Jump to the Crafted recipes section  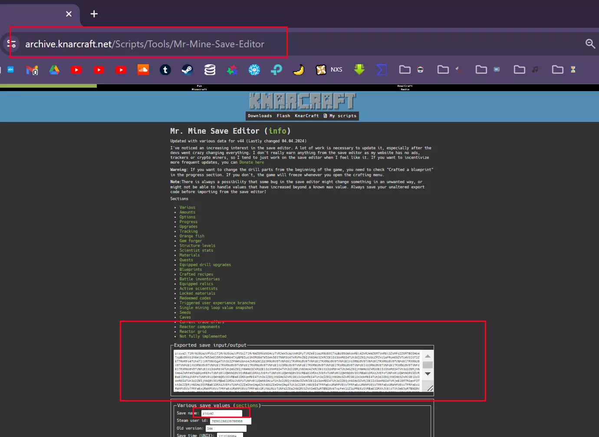point(196,274)
